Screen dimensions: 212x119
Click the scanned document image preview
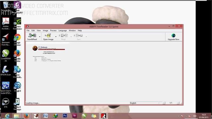[x=49, y=54]
